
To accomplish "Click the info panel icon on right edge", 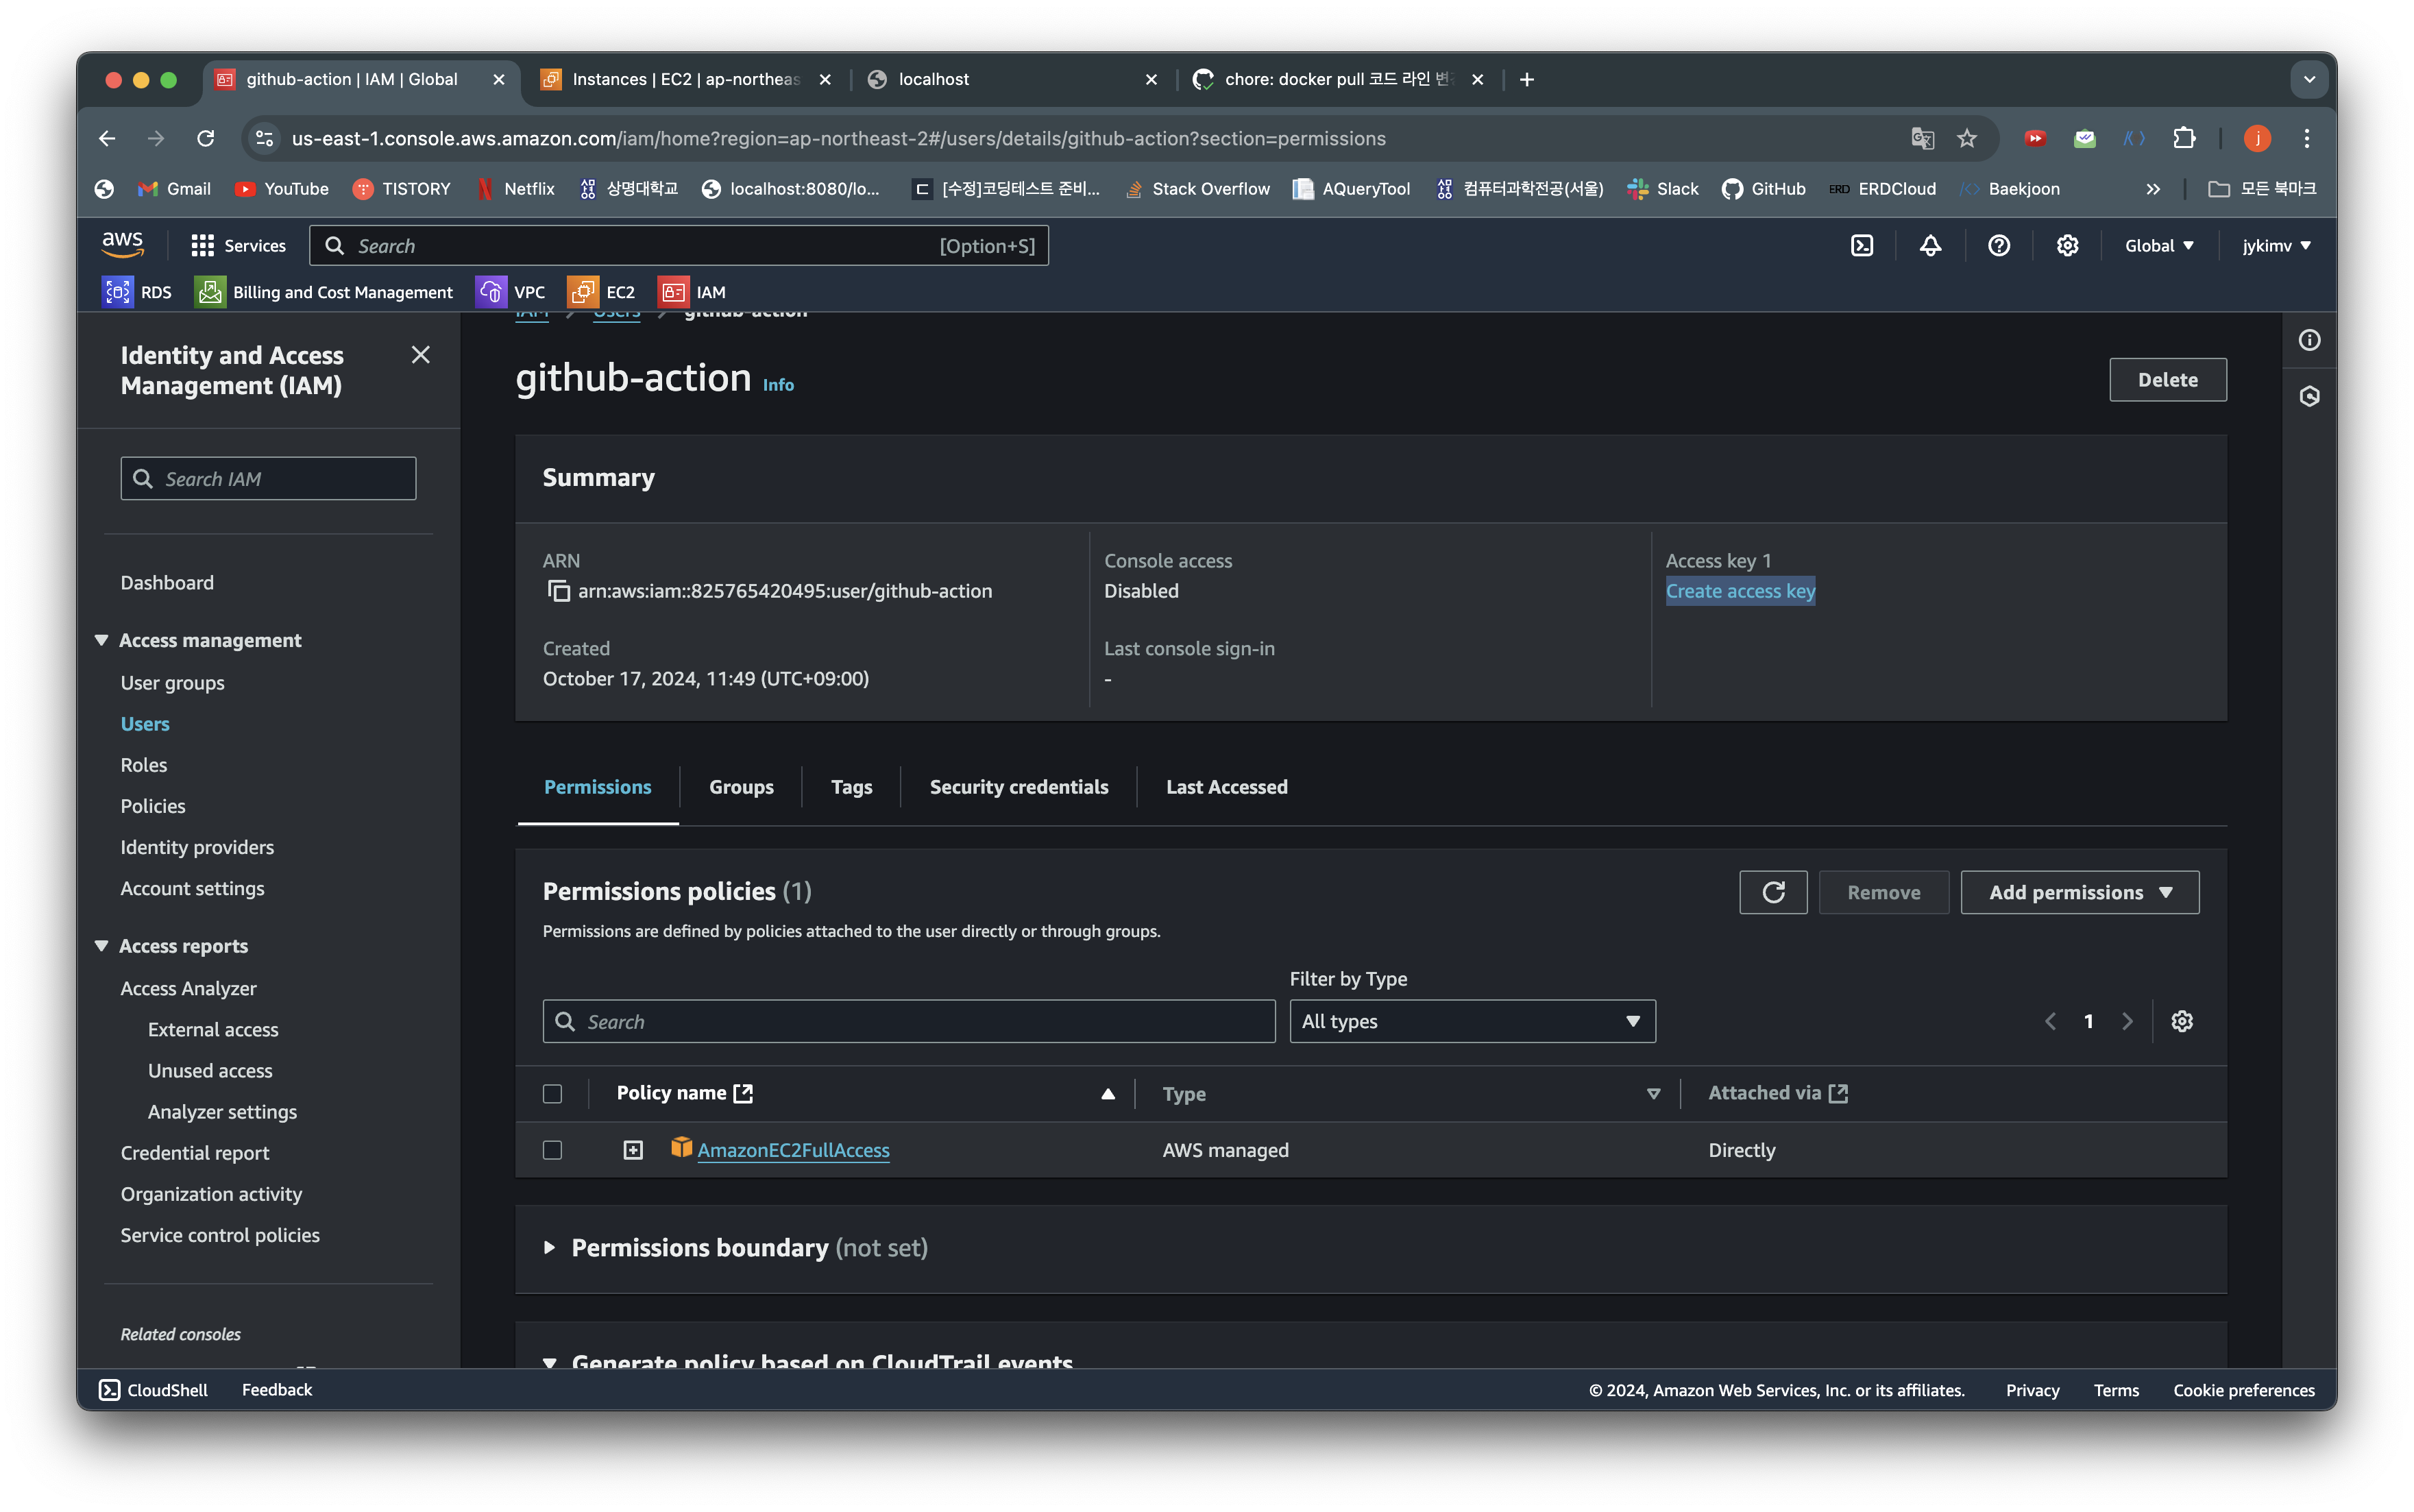I will click(x=2309, y=341).
